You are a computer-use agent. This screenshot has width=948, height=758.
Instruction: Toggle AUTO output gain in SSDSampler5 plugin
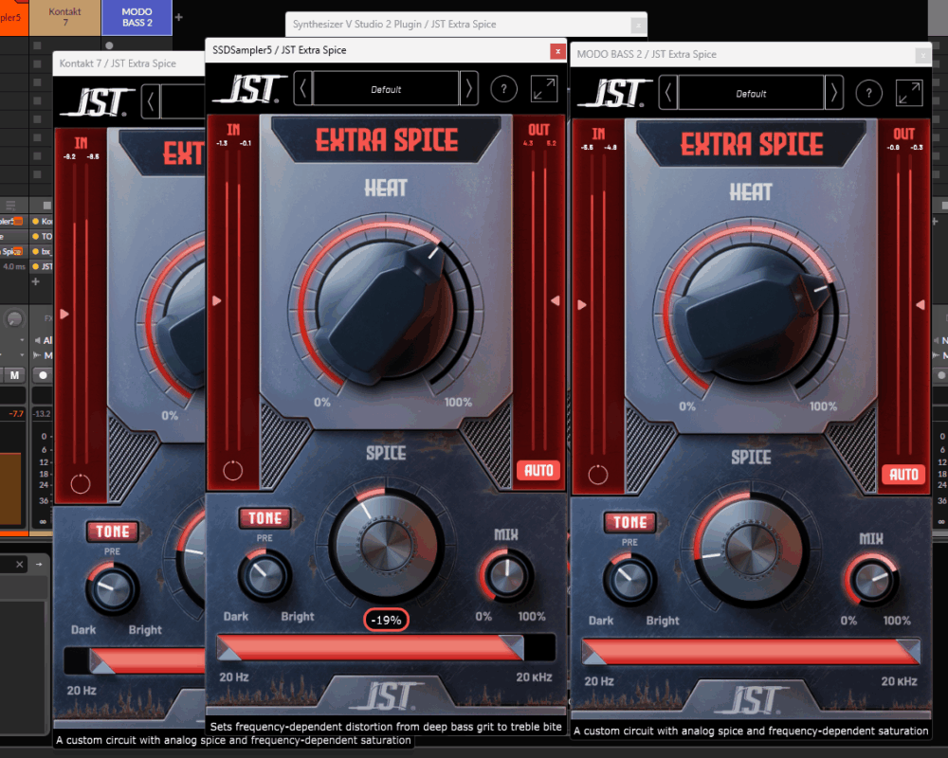point(538,470)
